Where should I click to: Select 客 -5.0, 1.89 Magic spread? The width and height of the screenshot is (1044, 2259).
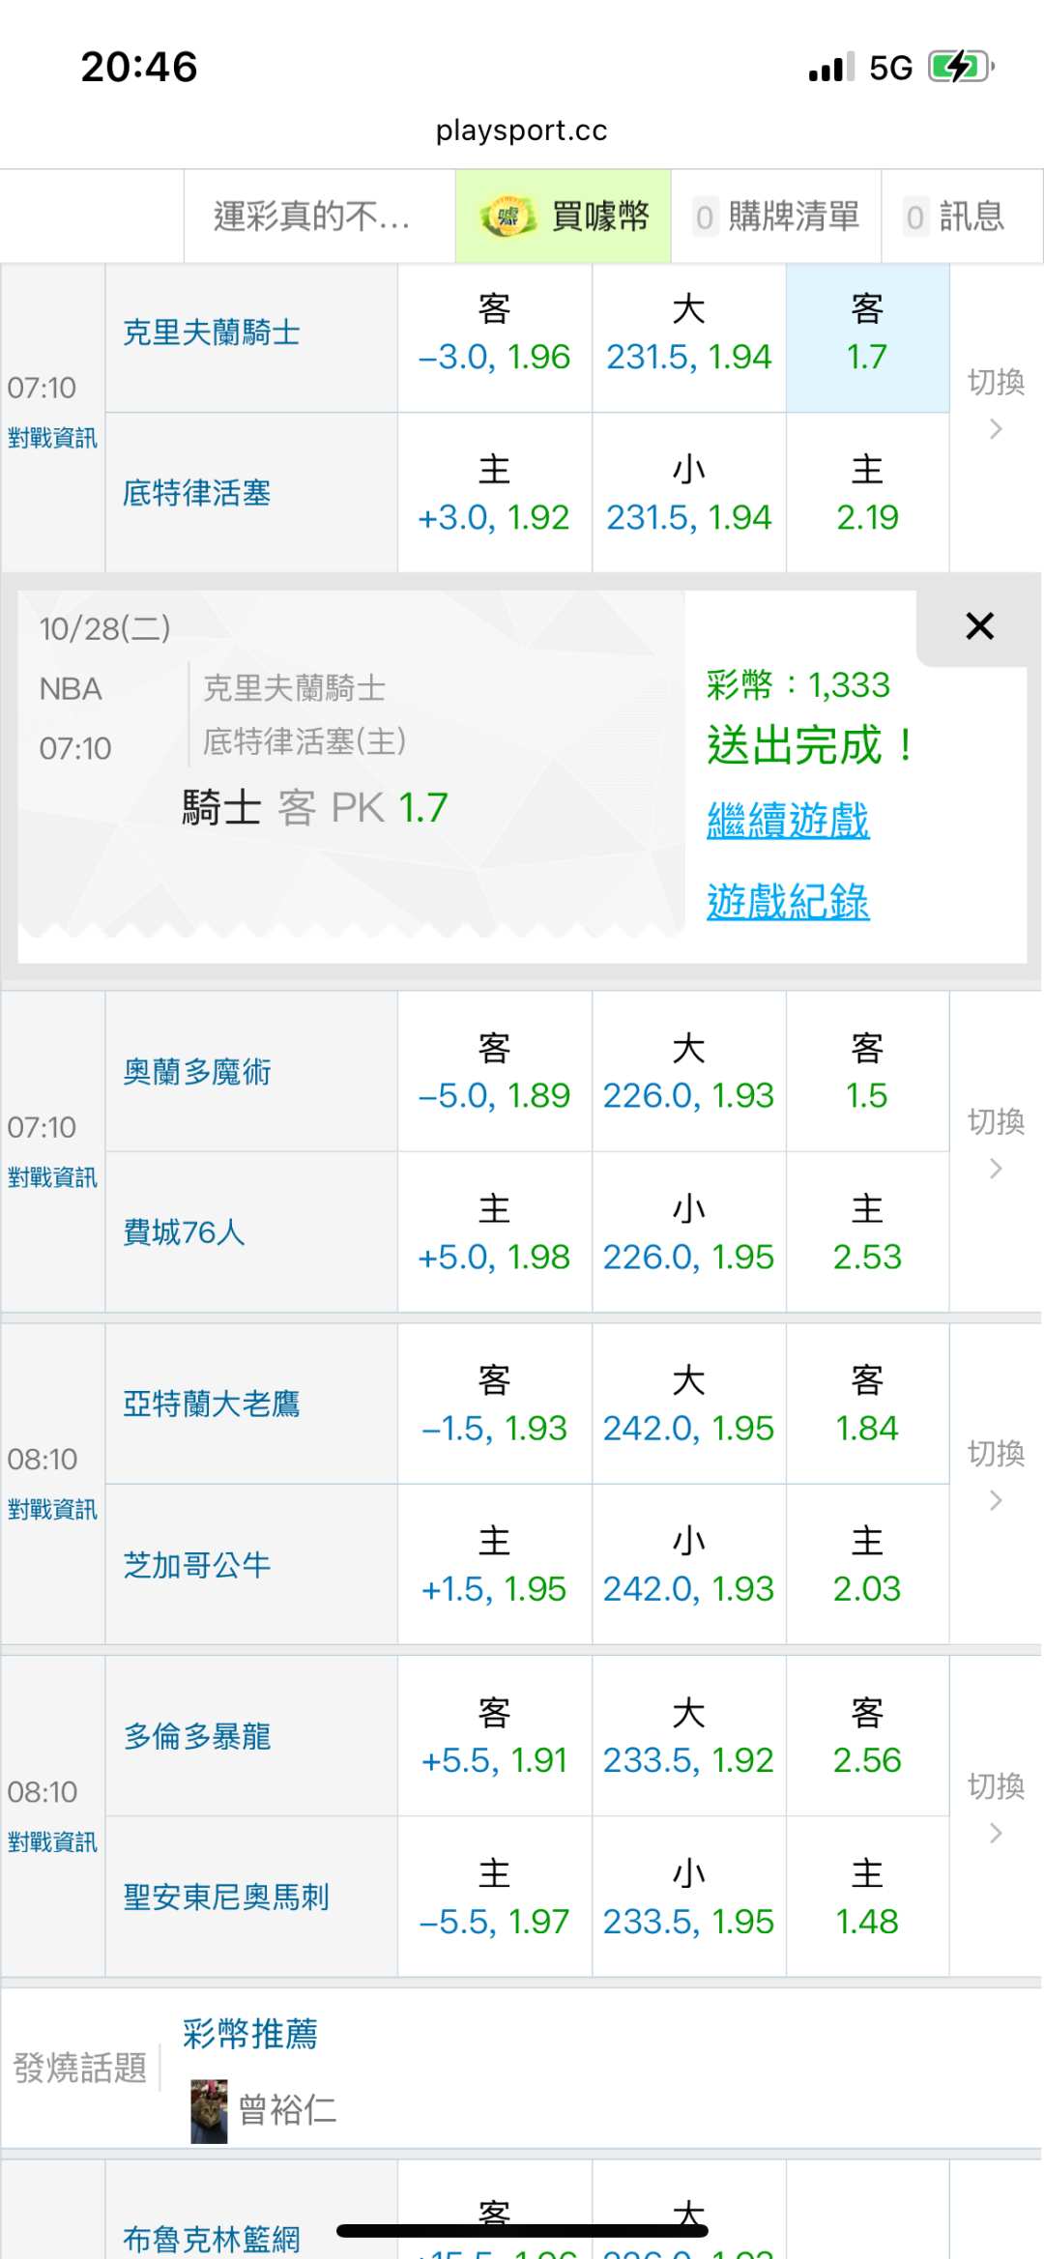click(x=494, y=1072)
